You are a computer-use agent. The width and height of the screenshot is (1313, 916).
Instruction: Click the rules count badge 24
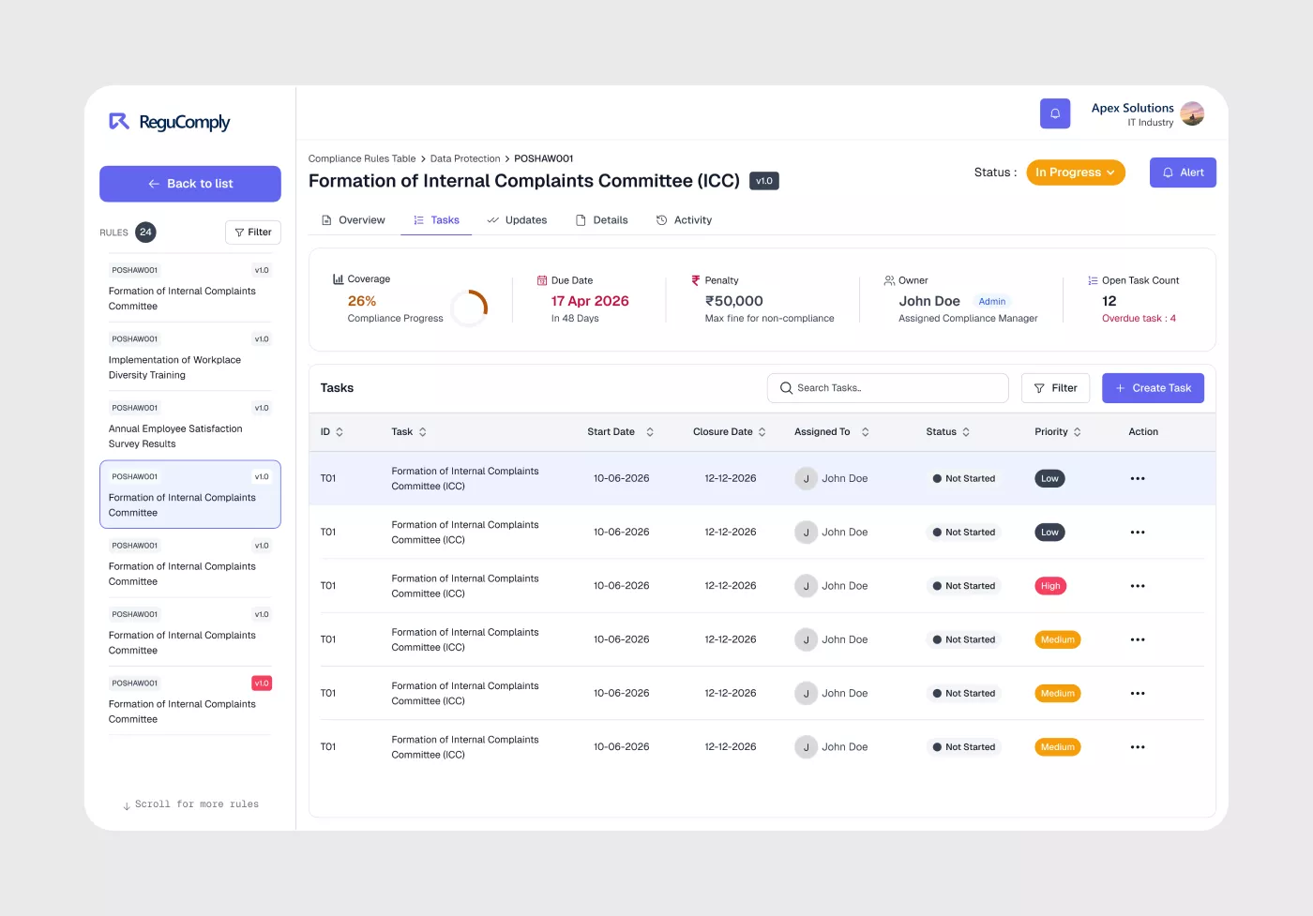pos(145,233)
